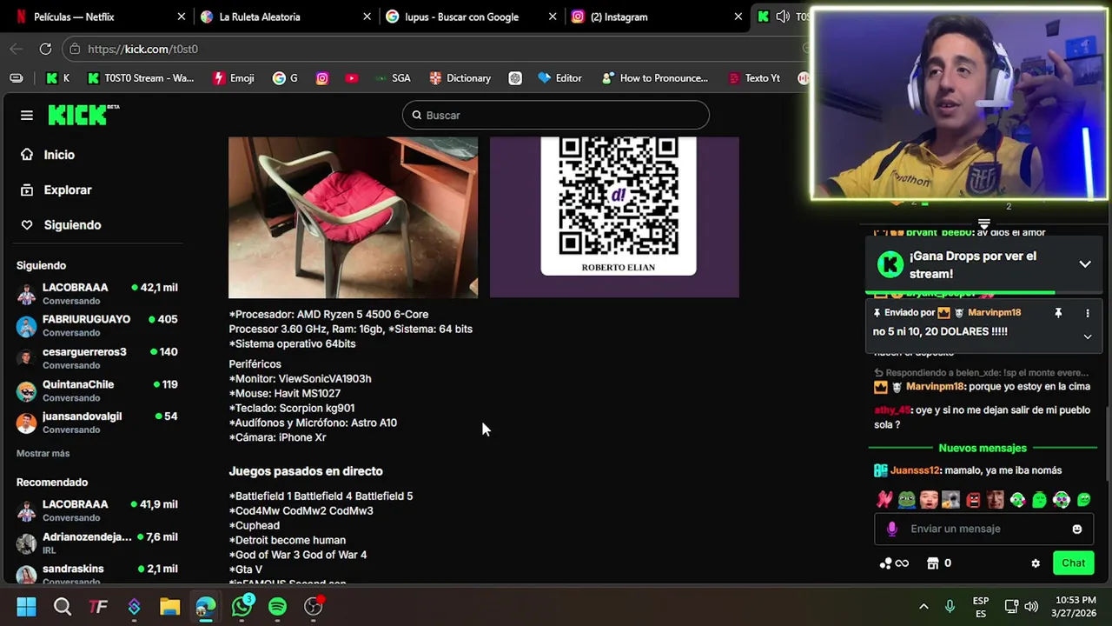The width and height of the screenshot is (1112, 626).
Task: Click username Marvinpm18 in chat message
Action: 936,386
